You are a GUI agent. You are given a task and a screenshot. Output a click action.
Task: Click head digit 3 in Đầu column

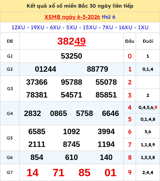tap(130, 95)
